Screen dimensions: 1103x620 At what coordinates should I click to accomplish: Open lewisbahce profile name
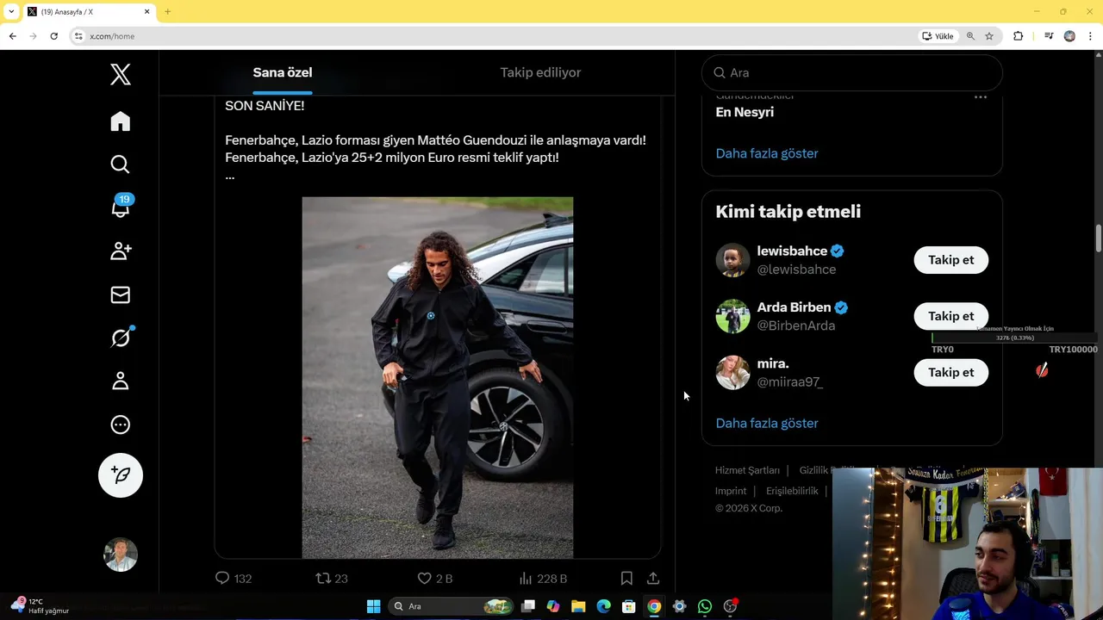(792, 251)
